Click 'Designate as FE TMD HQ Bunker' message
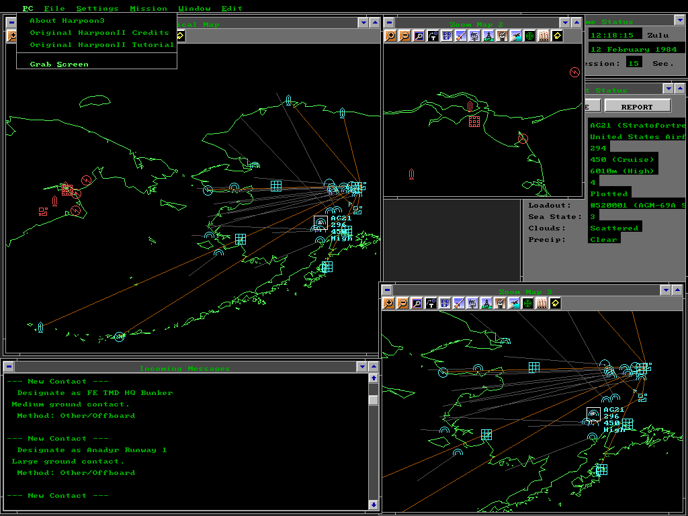Viewport: 688px width, 516px height. pyautogui.click(x=95, y=392)
